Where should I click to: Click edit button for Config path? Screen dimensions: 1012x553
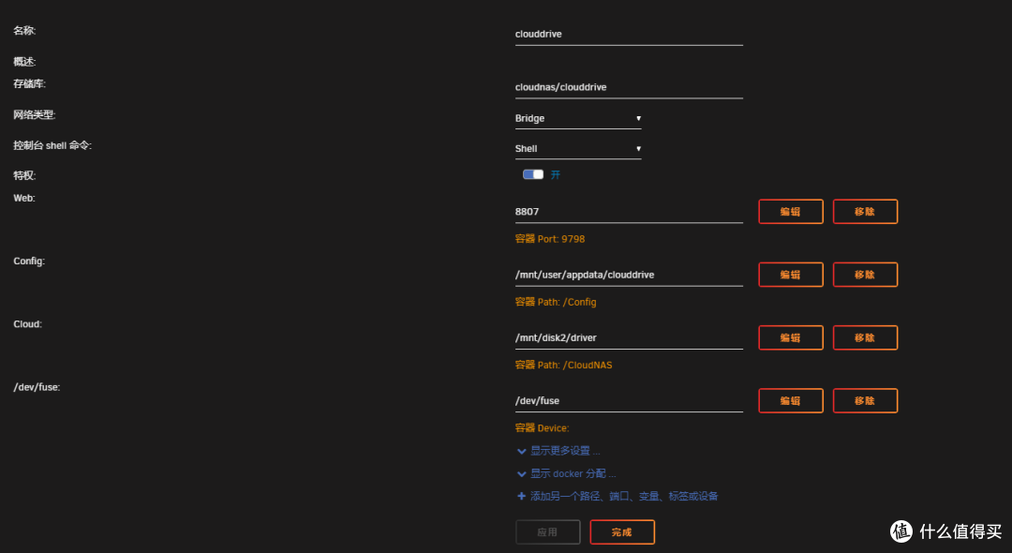click(x=791, y=275)
